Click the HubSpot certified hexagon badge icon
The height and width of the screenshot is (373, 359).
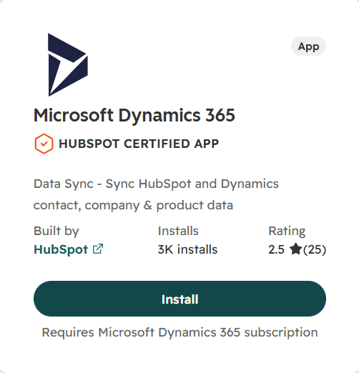[x=44, y=144]
